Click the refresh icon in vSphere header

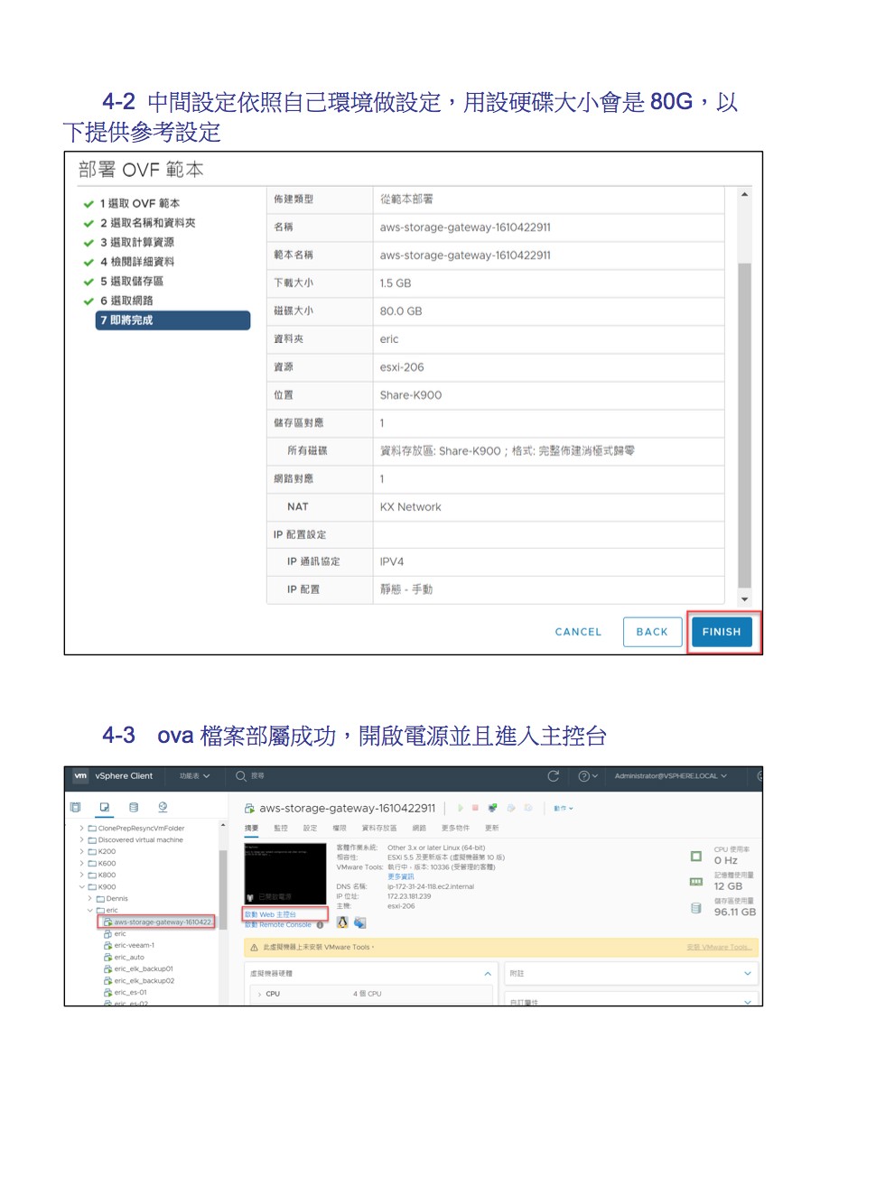click(554, 776)
